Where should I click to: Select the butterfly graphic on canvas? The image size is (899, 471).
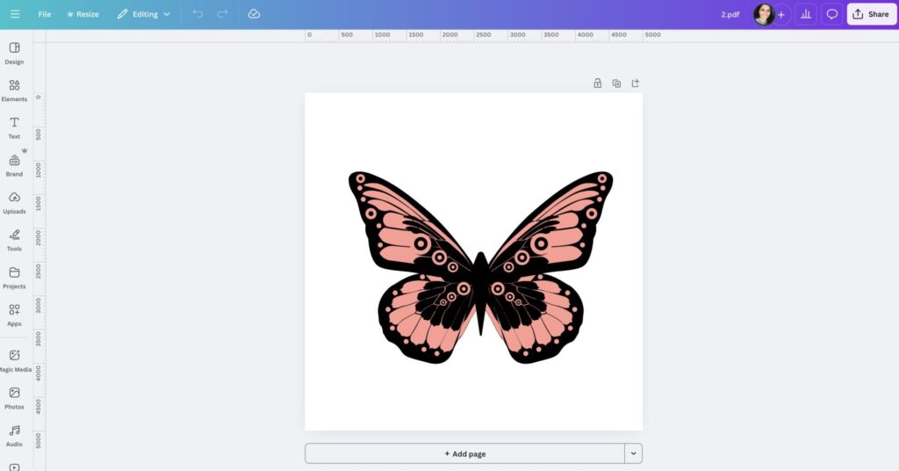480,264
